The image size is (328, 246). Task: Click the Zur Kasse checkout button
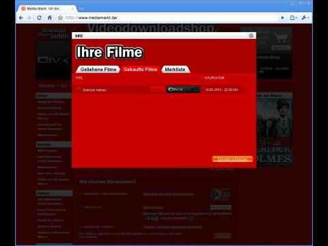[x=281, y=48]
